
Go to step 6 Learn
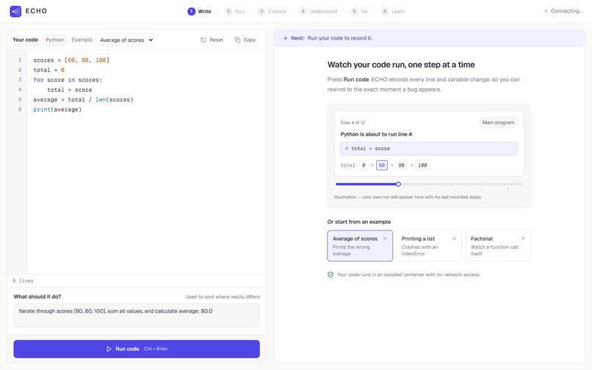click(393, 11)
